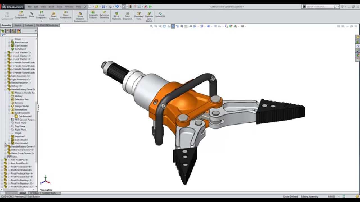The width and height of the screenshot is (360, 202).
Task: Create a Bill of Materials
Action: click(116, 15)
